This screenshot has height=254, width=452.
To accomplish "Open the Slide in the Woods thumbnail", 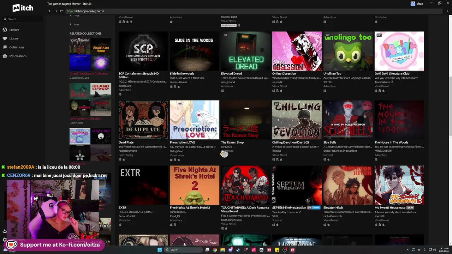I will coord(195,51).
